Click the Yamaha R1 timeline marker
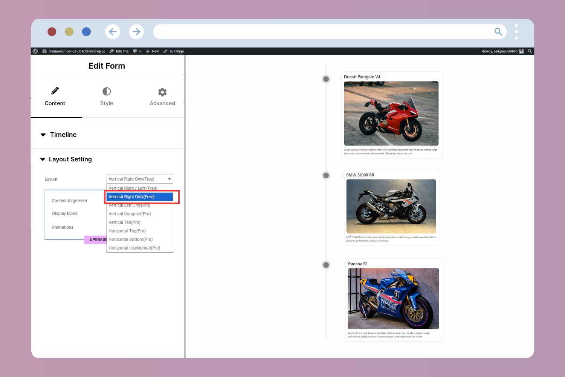The height and width of the screenshot is (377, 565). tap(326, 265)
